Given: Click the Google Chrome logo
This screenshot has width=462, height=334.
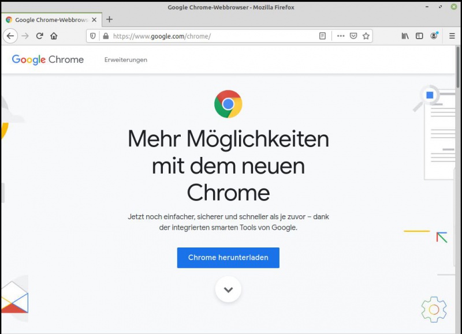Looking at the screenshot, I should point(48,59).
